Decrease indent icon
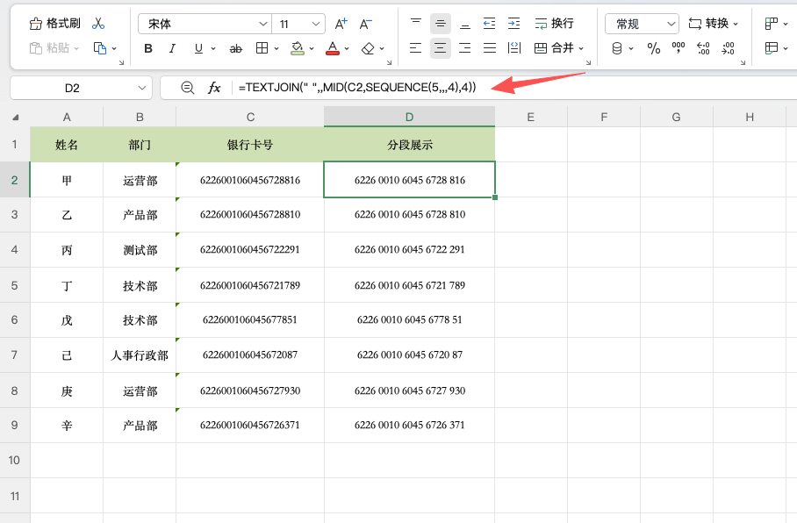 pos(490,24)
